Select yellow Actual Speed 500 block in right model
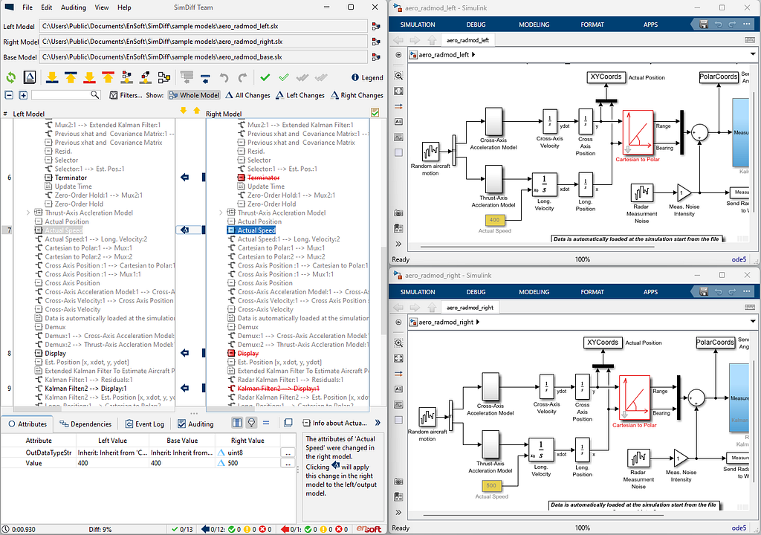The image size is (761, 535). click(x=491, y=485)
